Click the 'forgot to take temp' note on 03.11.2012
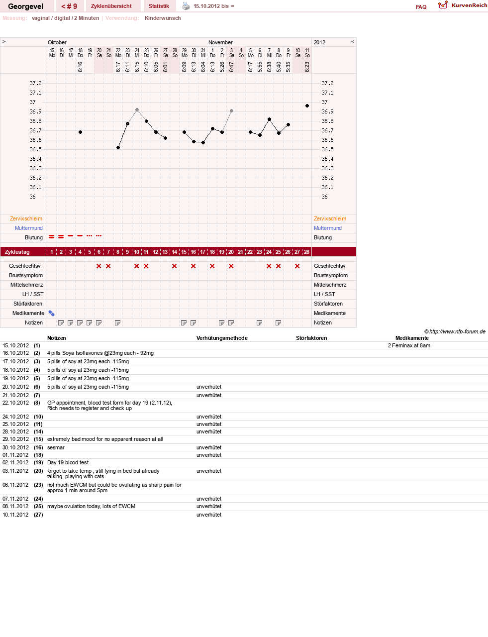The height and width of the screenshot is (637, 488). (103, 473)
